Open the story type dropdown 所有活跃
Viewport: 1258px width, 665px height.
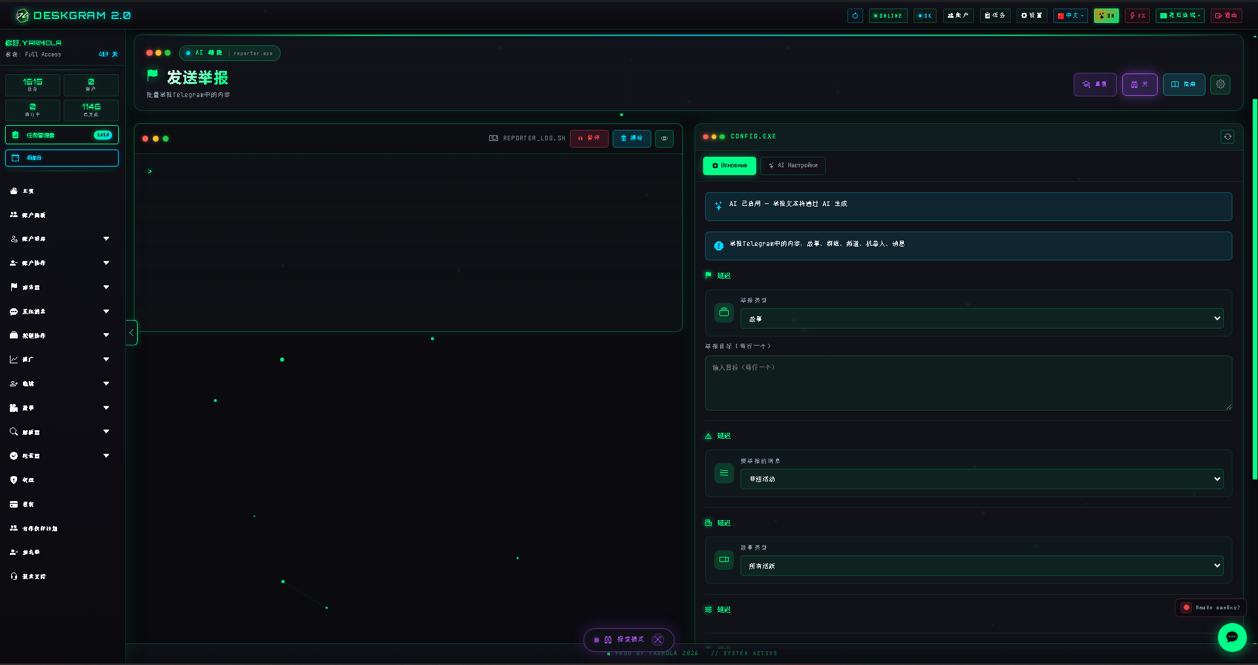tap(982, 565)
